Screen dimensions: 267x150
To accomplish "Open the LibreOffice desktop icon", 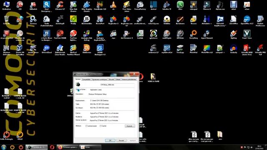I will 234,20.
